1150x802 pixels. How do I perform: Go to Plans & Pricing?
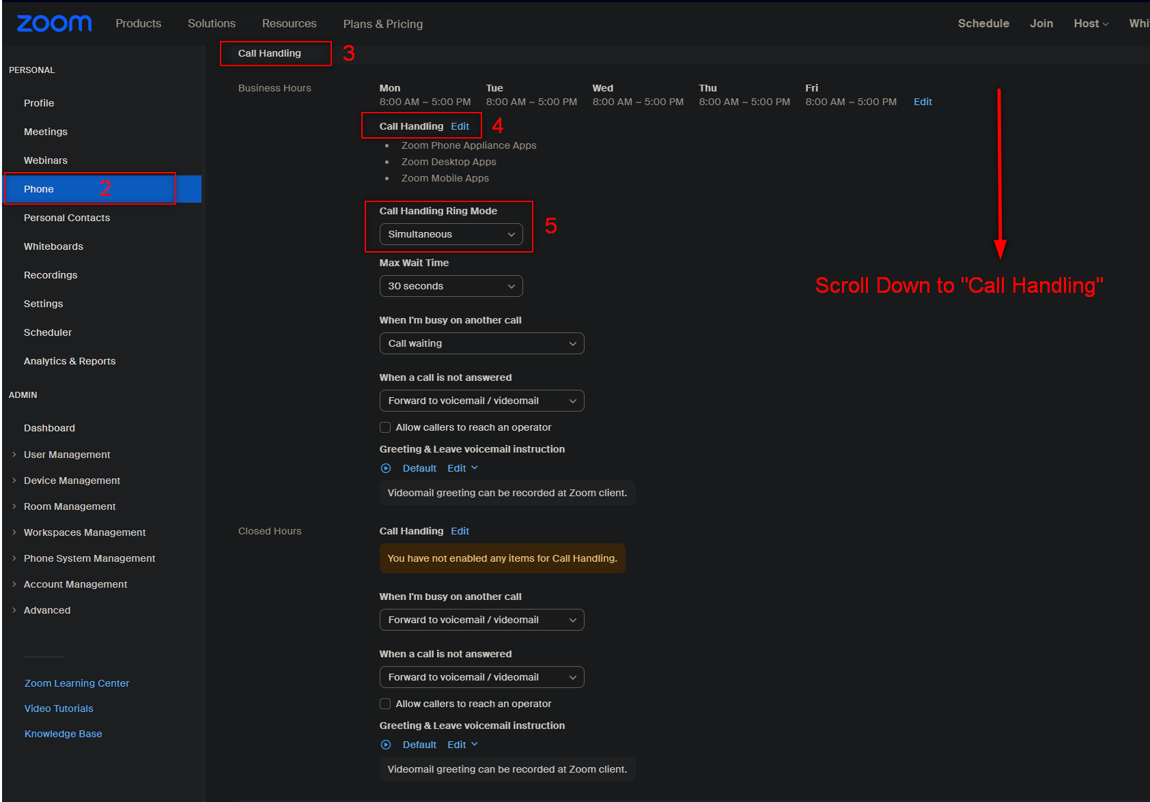tap(383, 24)
